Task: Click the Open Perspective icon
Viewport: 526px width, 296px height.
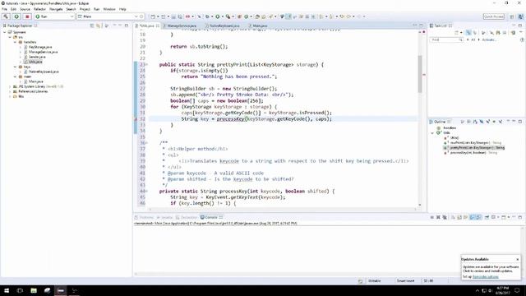Action: (512, 16)
